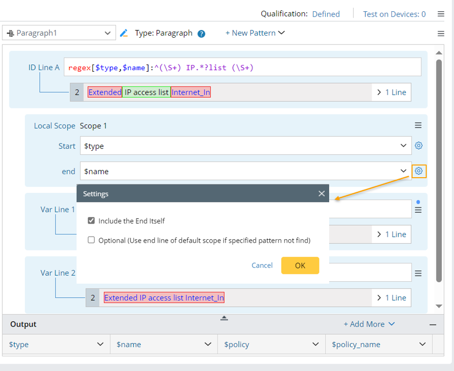
Task: Open the Var Line 2 hamburger menu
Action: (x=418, y=273)
